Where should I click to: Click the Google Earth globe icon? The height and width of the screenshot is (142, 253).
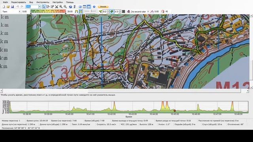[x=70, y=7]
